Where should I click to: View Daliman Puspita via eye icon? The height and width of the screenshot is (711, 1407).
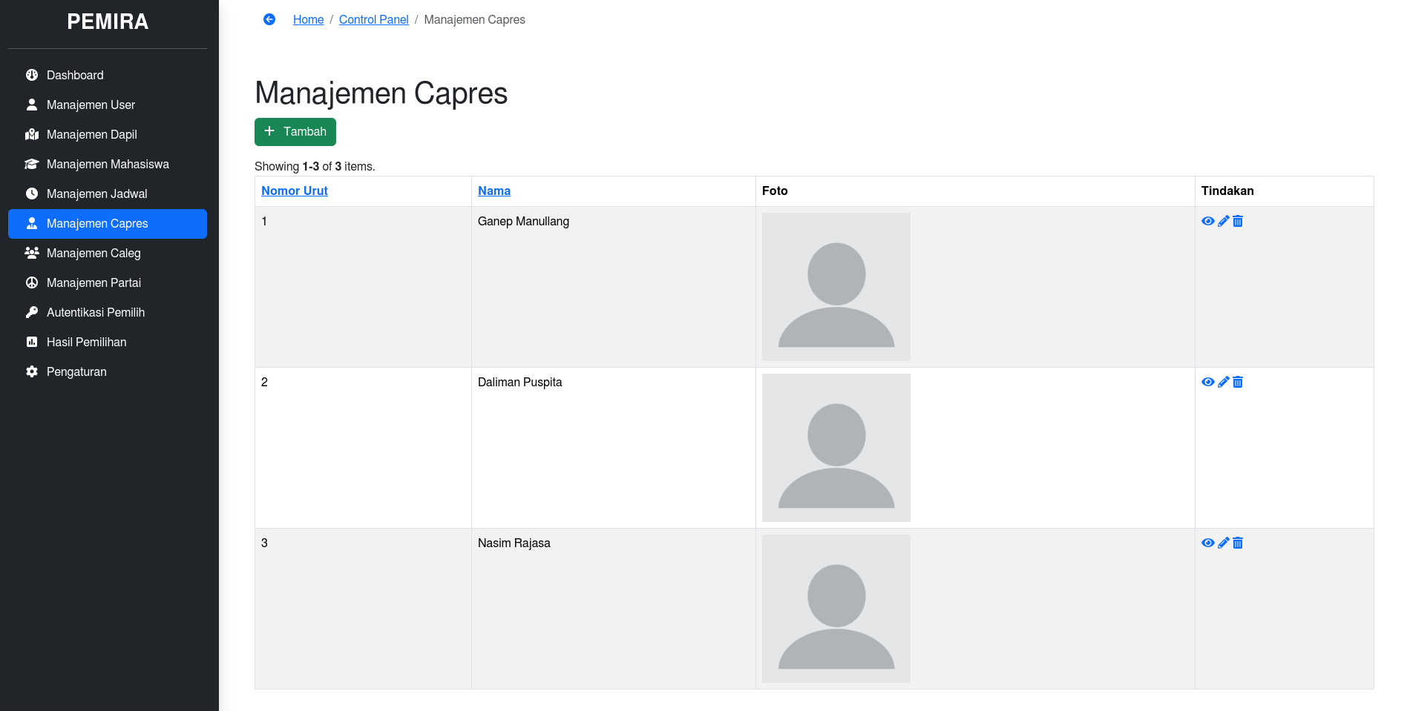[x=1207, y=382]
